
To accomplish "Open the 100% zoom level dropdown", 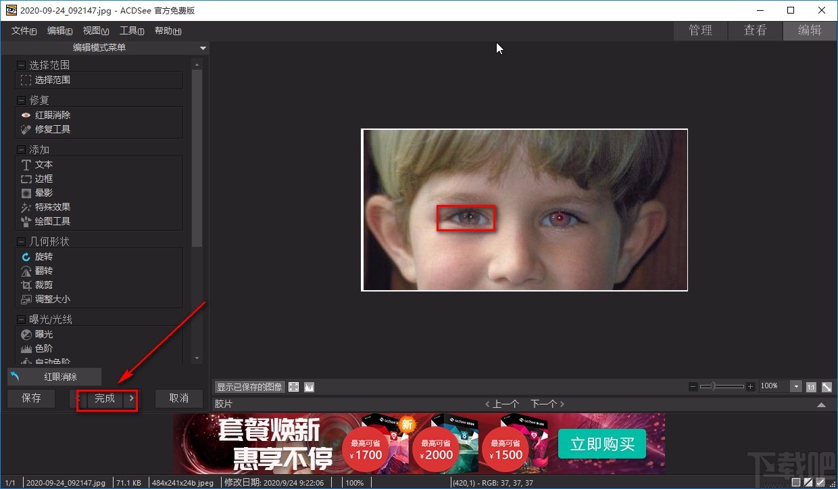I will (797, 386).
